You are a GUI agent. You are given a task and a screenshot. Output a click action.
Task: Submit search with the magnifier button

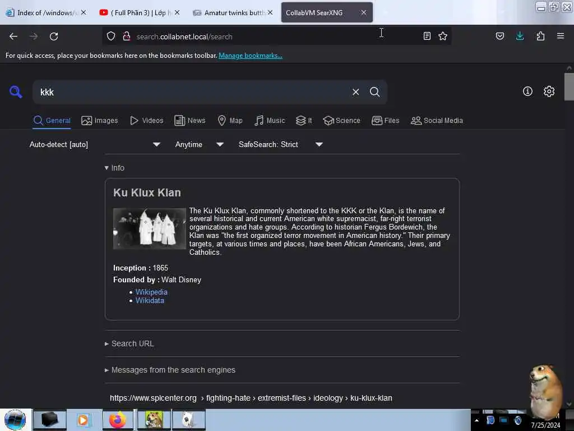point(374,92)
